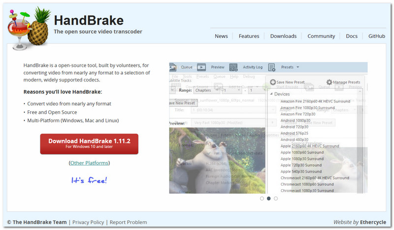Image resolution: width=394 pixels, height=230 pixels.
Task: Select the third carousel slide dot
Action: click(276, 198)
